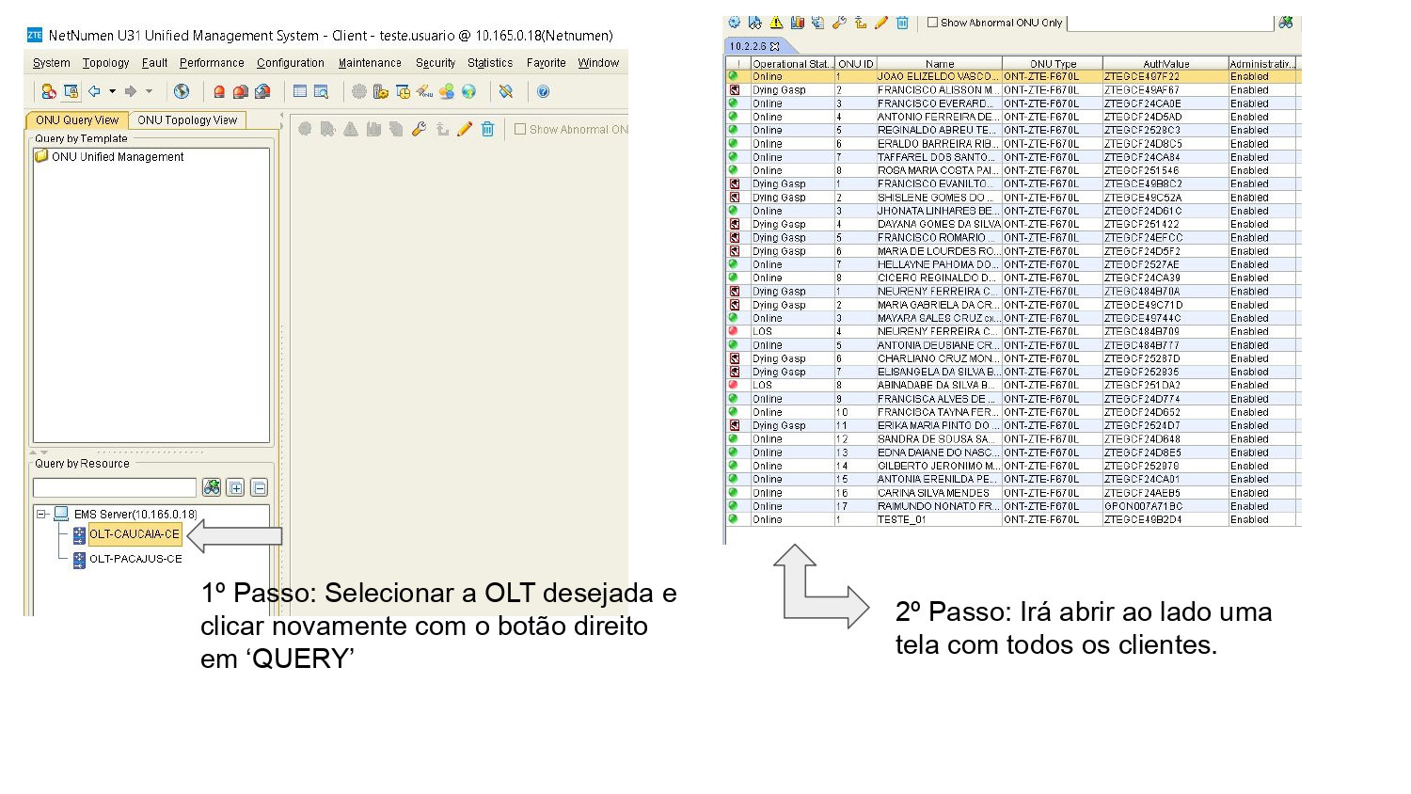Close the 10.2.2.6 tab

coord(775,46)
